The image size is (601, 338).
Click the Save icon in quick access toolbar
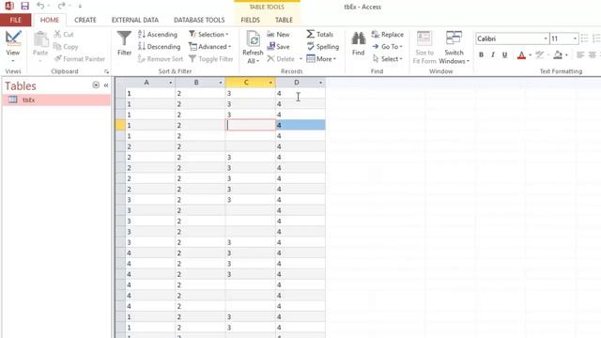[x=25, y=6]
